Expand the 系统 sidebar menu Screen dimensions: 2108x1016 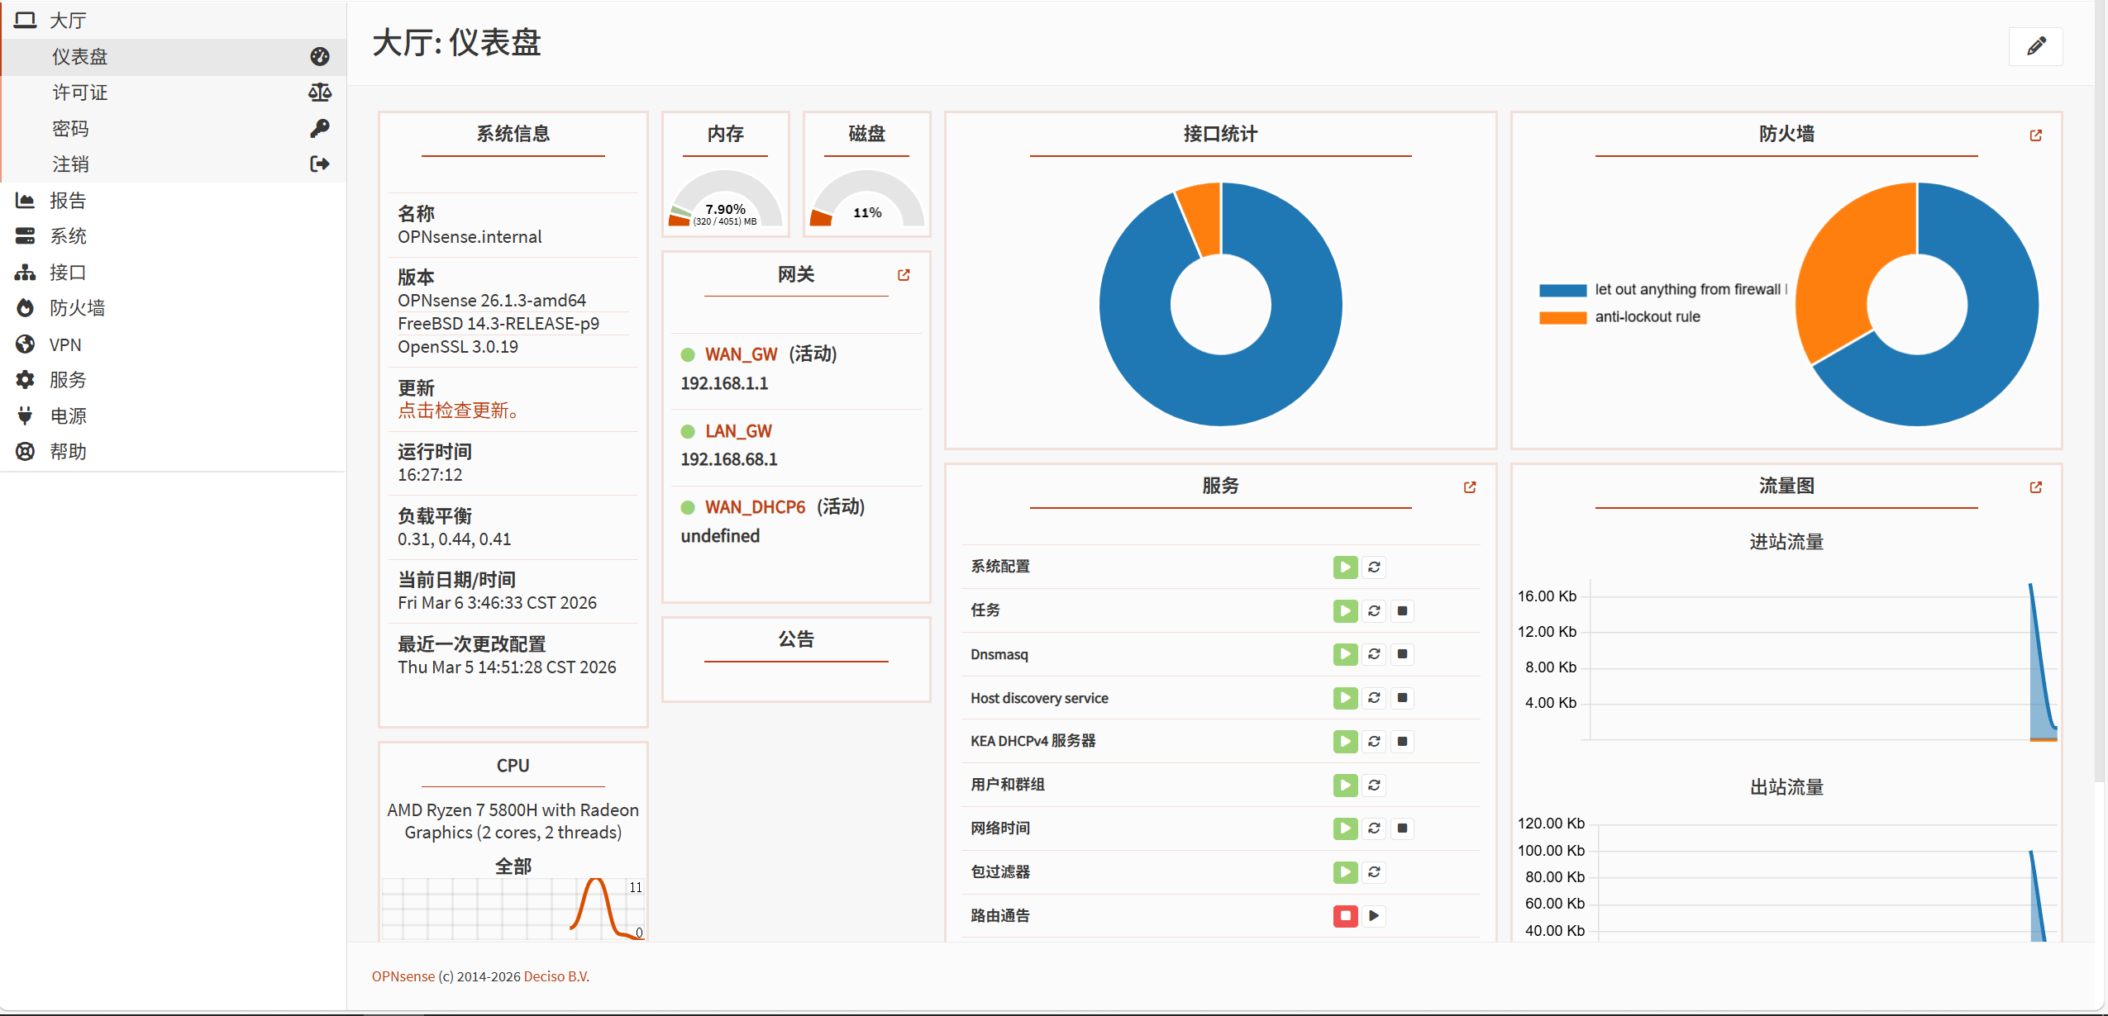click(x=68, y=236)
